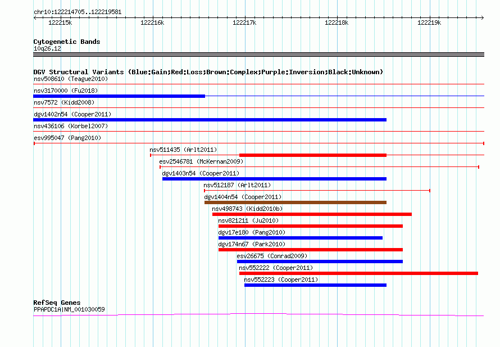Open esv26675 (Conrad2009) label
The image size is (500, 347).
[272, 256]
